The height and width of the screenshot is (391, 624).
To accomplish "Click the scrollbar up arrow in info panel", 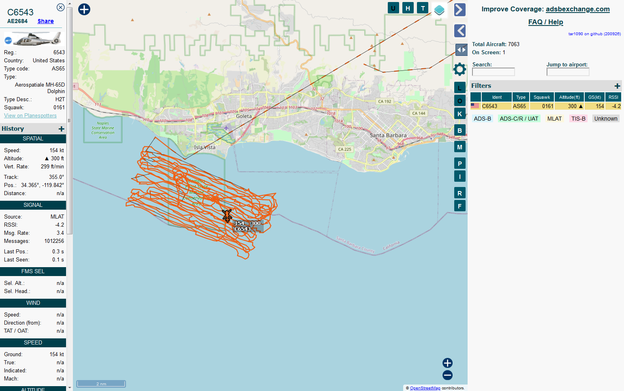I will pos(70,3).
